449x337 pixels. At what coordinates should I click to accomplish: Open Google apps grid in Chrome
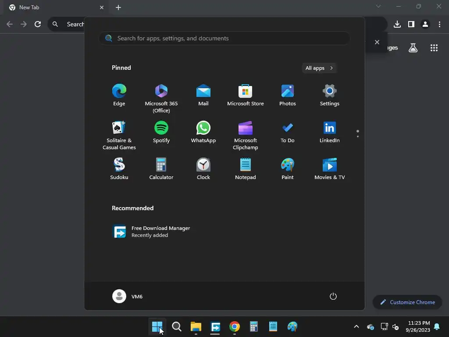point(434,48)
